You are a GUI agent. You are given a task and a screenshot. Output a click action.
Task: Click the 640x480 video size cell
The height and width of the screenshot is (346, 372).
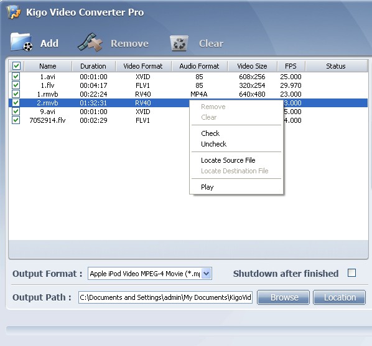(252, 94)
